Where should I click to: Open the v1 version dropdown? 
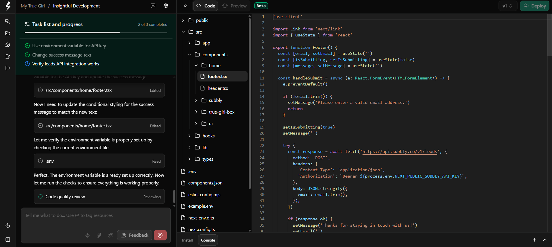[507, 6]
